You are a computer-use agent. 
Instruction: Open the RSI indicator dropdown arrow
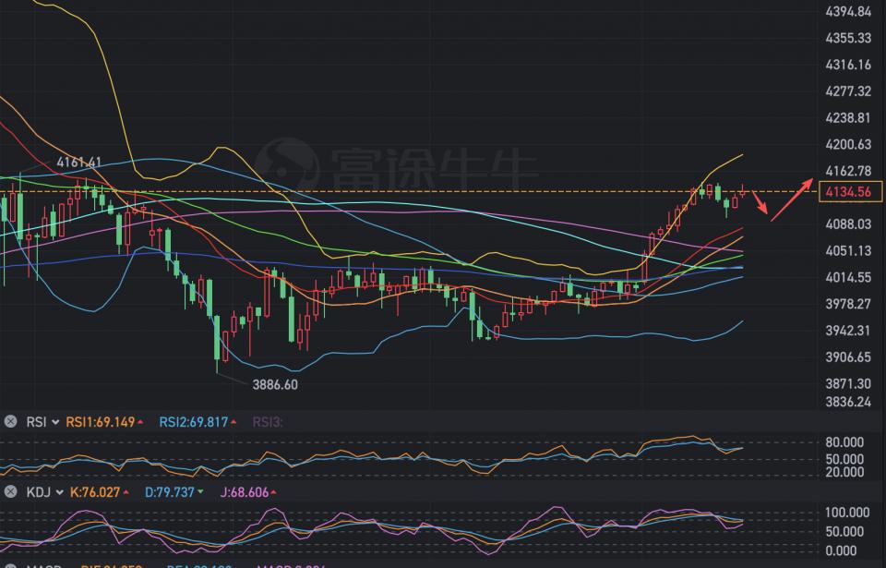pos(56,422)
